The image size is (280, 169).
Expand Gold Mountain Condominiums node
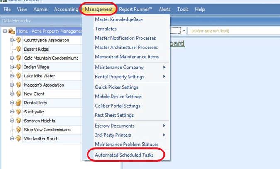(x=12, y=58)
